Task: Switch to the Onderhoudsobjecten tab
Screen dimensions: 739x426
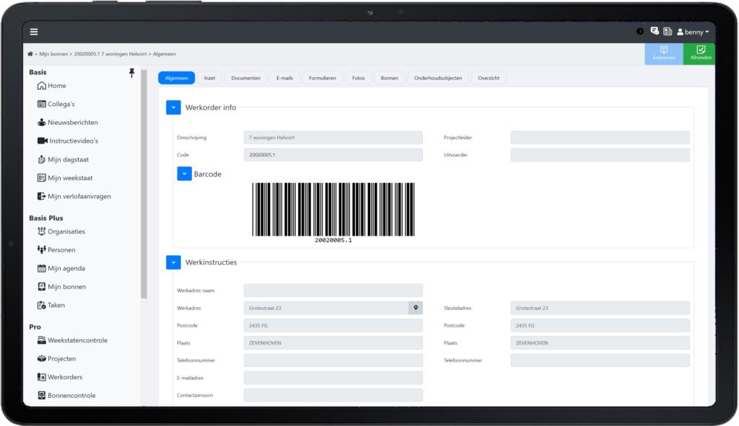Action: click(x=438, y=78)
